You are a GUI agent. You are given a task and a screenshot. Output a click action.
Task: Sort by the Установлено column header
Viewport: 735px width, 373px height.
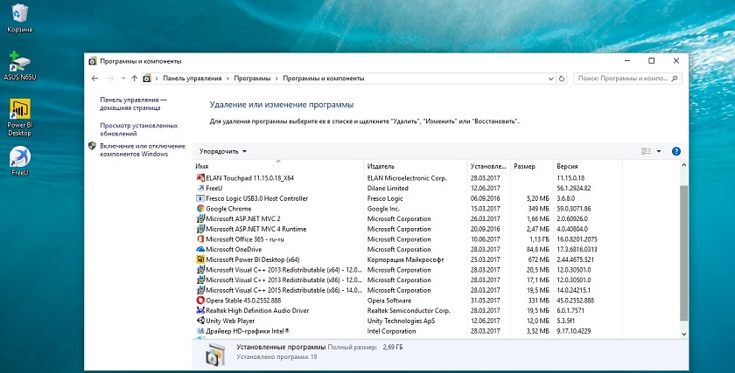pos(489,166)
